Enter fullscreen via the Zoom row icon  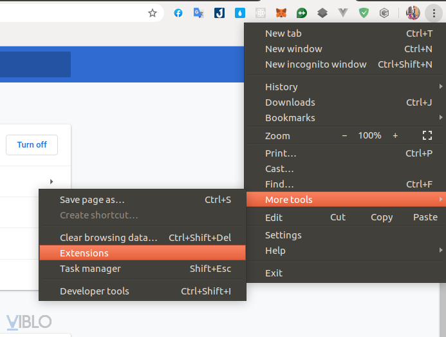point(427,135)
